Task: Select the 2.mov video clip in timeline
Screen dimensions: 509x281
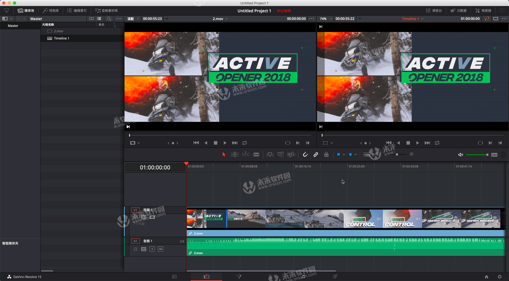Action: coord(346,222)
